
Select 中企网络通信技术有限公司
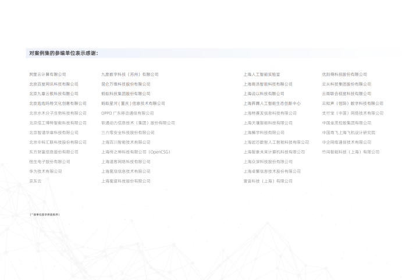(x=347, y=143)
